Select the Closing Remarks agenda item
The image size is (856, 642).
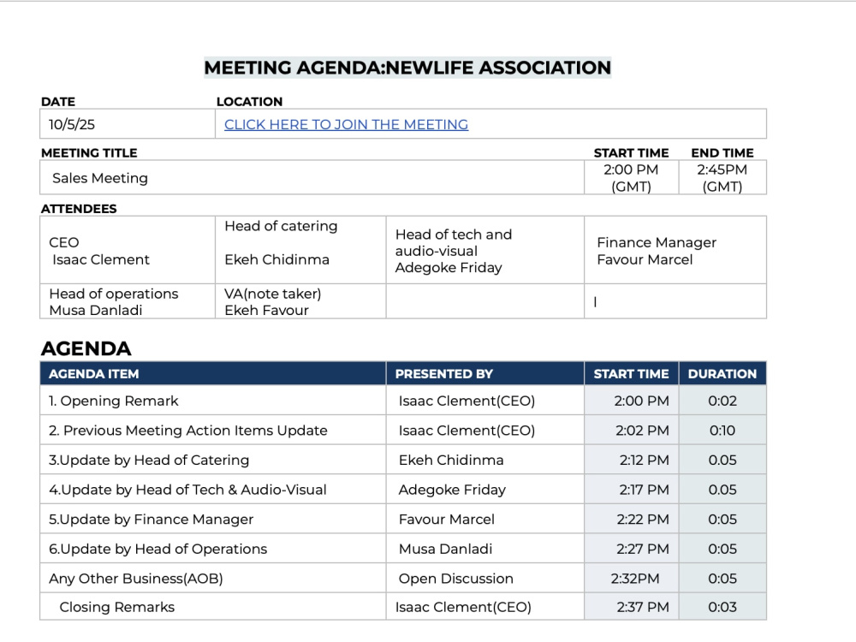coord(212,607)
